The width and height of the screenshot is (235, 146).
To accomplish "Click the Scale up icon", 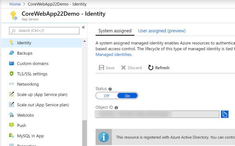I will (11, 94).
